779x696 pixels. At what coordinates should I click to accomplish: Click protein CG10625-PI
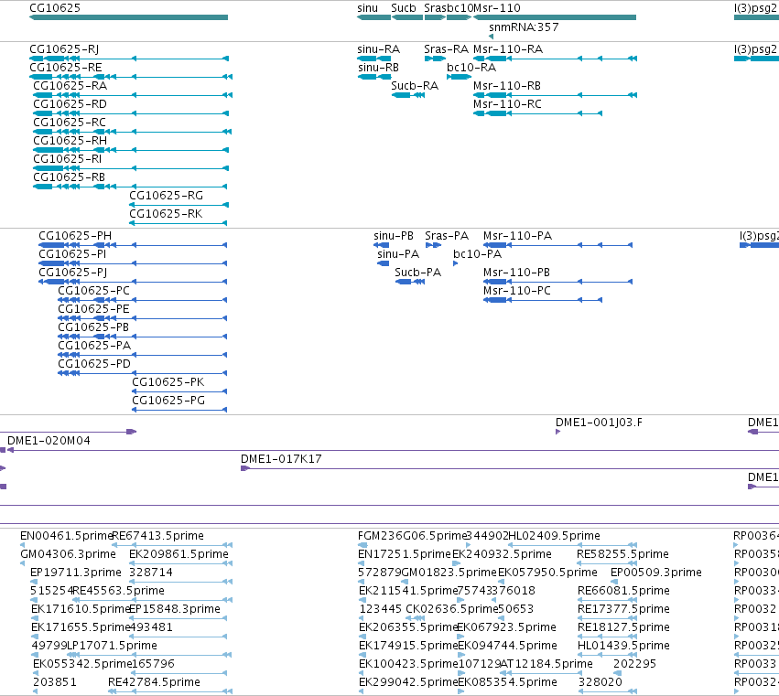pos(133,263)
